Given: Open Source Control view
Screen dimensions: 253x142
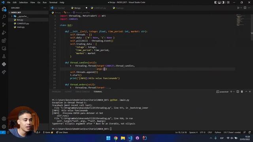Looking at the screenshot, I should pyautogui.click(x=4, y=24).
